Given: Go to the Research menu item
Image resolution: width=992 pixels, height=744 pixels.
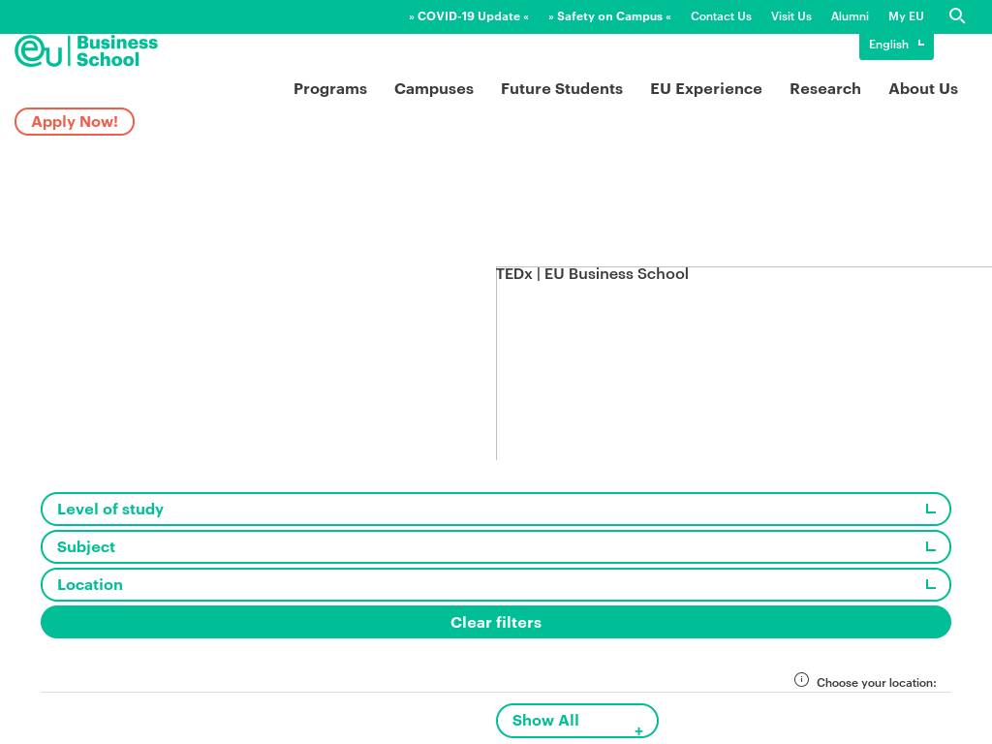Looking at the screenshot, I should pyautogui.click(x=825, y=89).
